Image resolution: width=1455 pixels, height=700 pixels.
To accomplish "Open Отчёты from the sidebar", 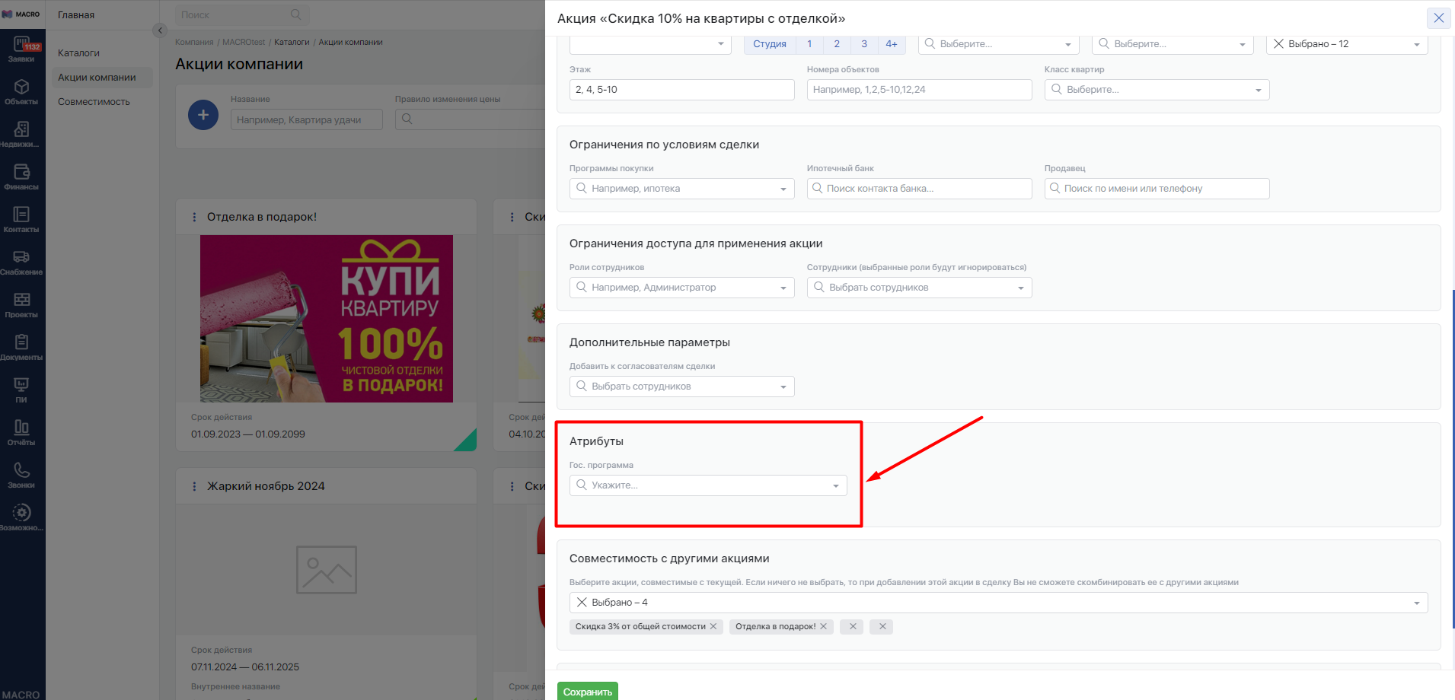I will pyautogui.click(x=21, y=433).
